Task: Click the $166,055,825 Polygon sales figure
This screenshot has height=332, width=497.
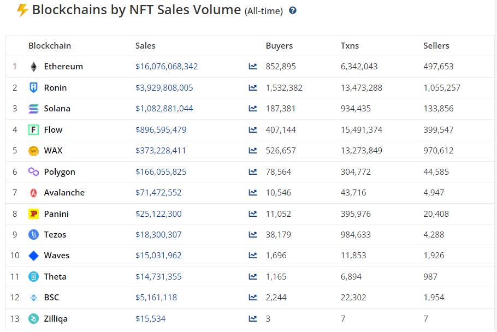Action: tap(161, 171)
